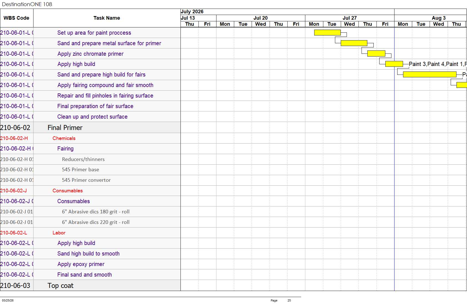Select the Final Primer summary row
The width and height of the screenshot is (467, 304).
[90, 127]
